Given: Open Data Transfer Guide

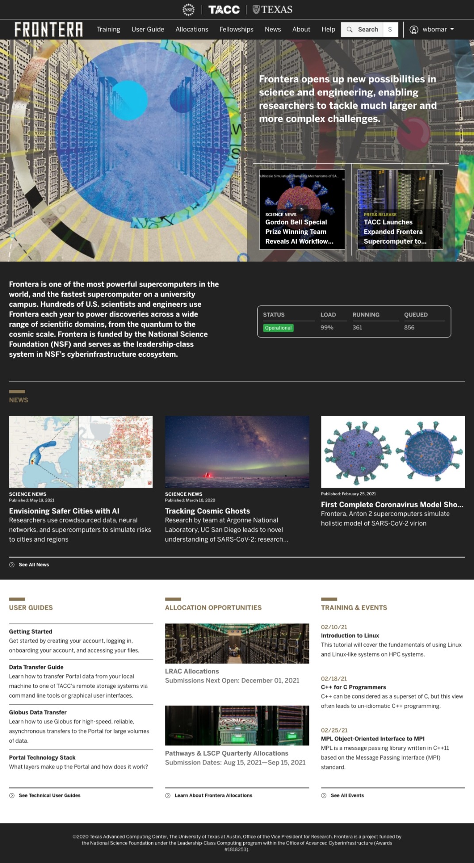Looking at the screenshot, I should (x=36, y=667).
